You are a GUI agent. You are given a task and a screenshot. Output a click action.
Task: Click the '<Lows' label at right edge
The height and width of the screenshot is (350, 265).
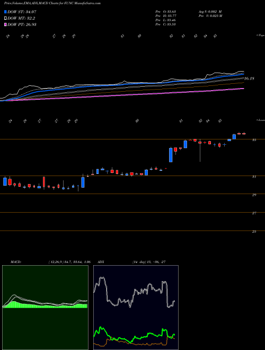click(261, 120)
